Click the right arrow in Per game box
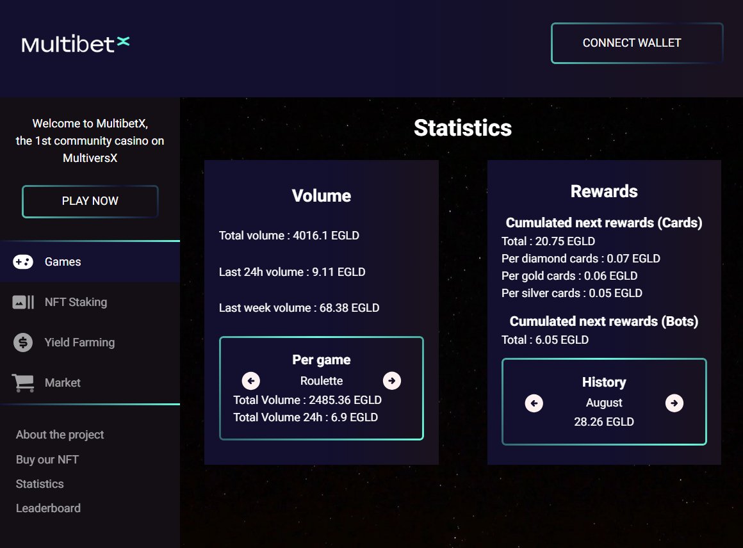This screenshot has height=548, width=743. pos(391,380)
